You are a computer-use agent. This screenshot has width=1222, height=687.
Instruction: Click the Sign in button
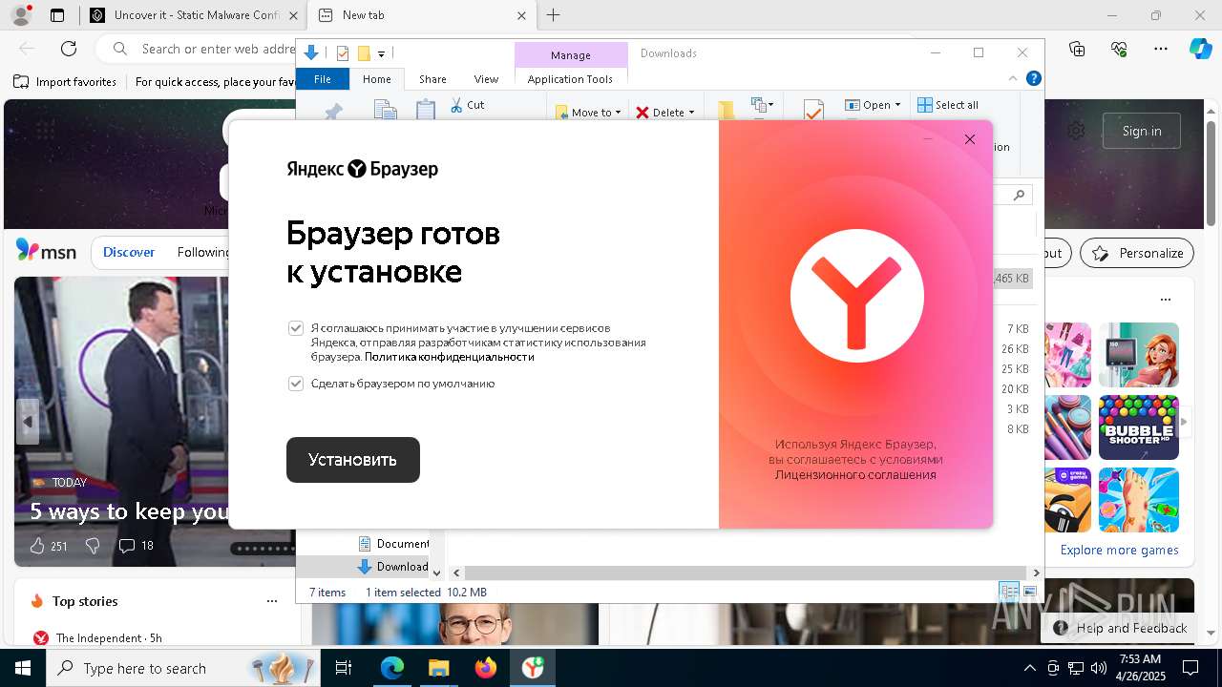tap(1142, 131)
